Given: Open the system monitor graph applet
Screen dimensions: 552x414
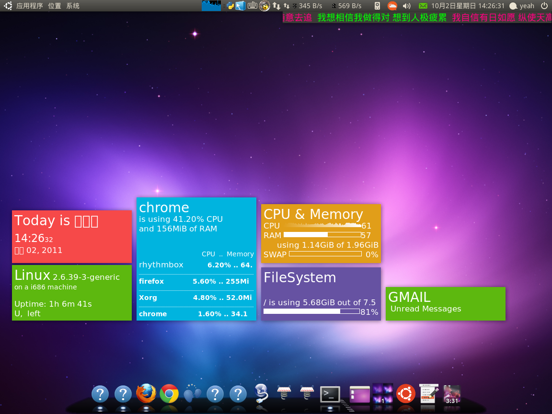Looking at the screenshot, I should click(211, 6).
